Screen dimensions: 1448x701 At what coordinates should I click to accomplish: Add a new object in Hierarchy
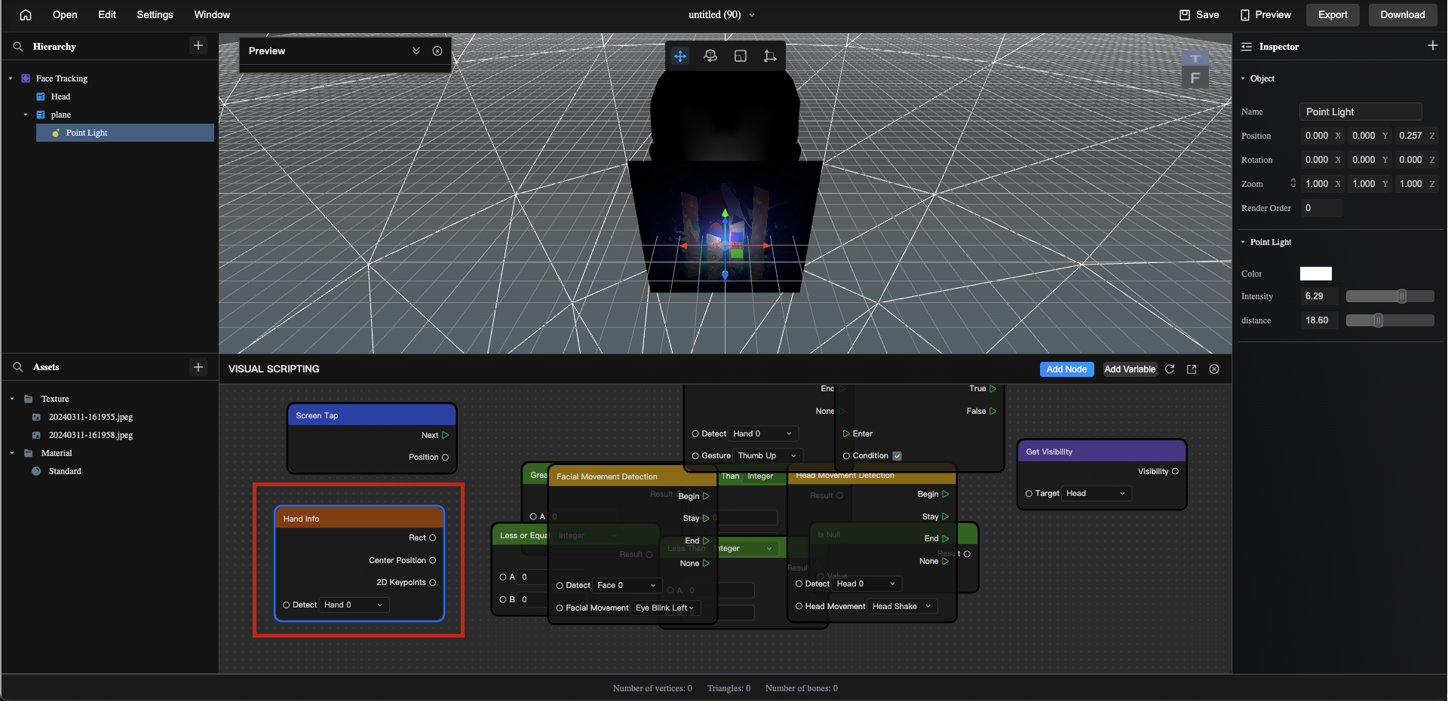coord(198,45)
